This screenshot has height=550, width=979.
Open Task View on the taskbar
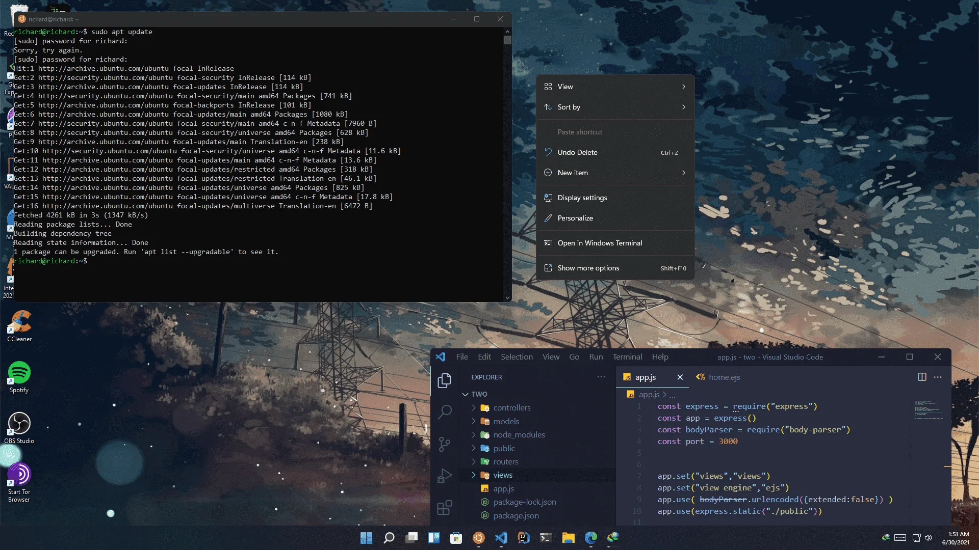click(411, 538)
